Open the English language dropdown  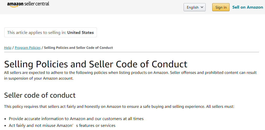[x=195, y=7]
